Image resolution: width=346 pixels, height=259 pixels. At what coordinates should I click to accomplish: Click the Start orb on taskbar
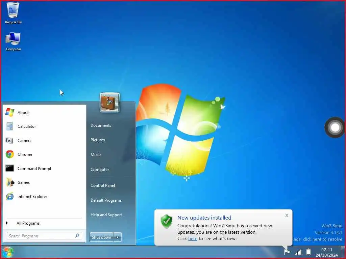click(x=8, y=252)
